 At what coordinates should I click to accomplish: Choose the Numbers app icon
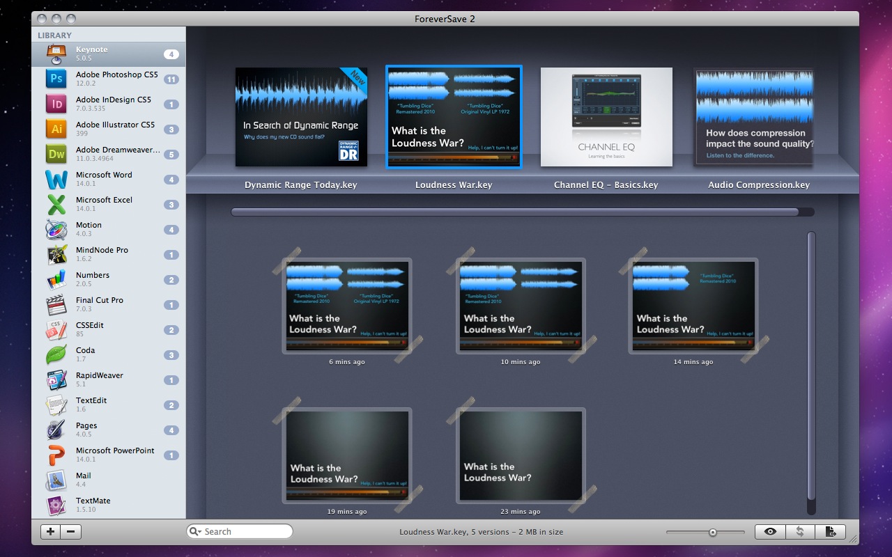pyautogui.click(x=56, y=279)
